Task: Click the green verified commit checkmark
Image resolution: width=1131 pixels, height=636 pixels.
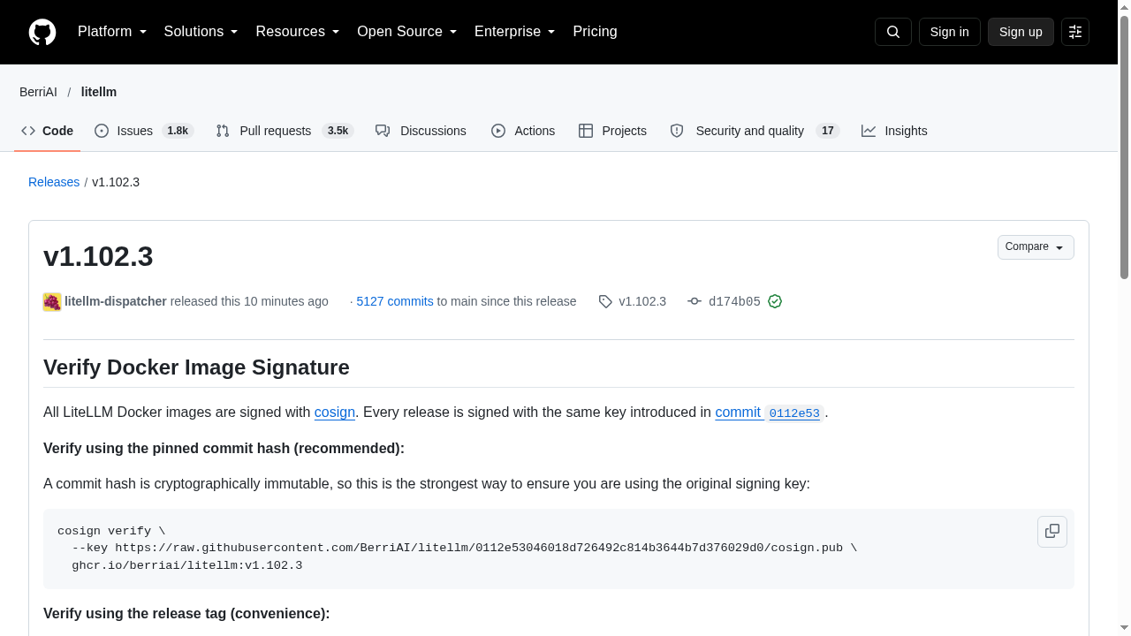Action: 775,301
